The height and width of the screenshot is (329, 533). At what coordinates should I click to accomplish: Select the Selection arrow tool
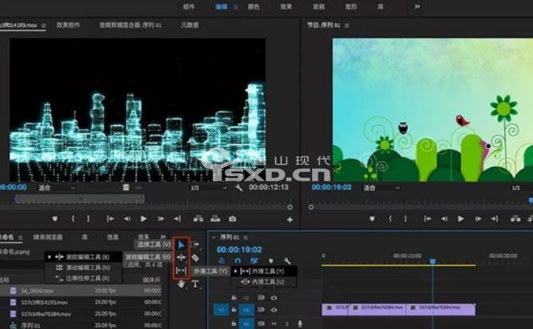click(x=181, y=244)
